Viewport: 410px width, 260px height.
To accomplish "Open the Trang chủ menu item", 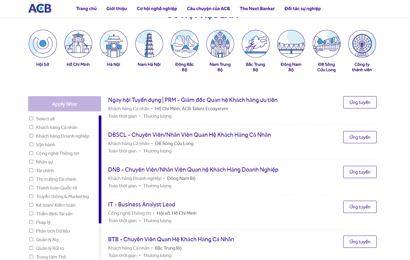I will 86,9.
